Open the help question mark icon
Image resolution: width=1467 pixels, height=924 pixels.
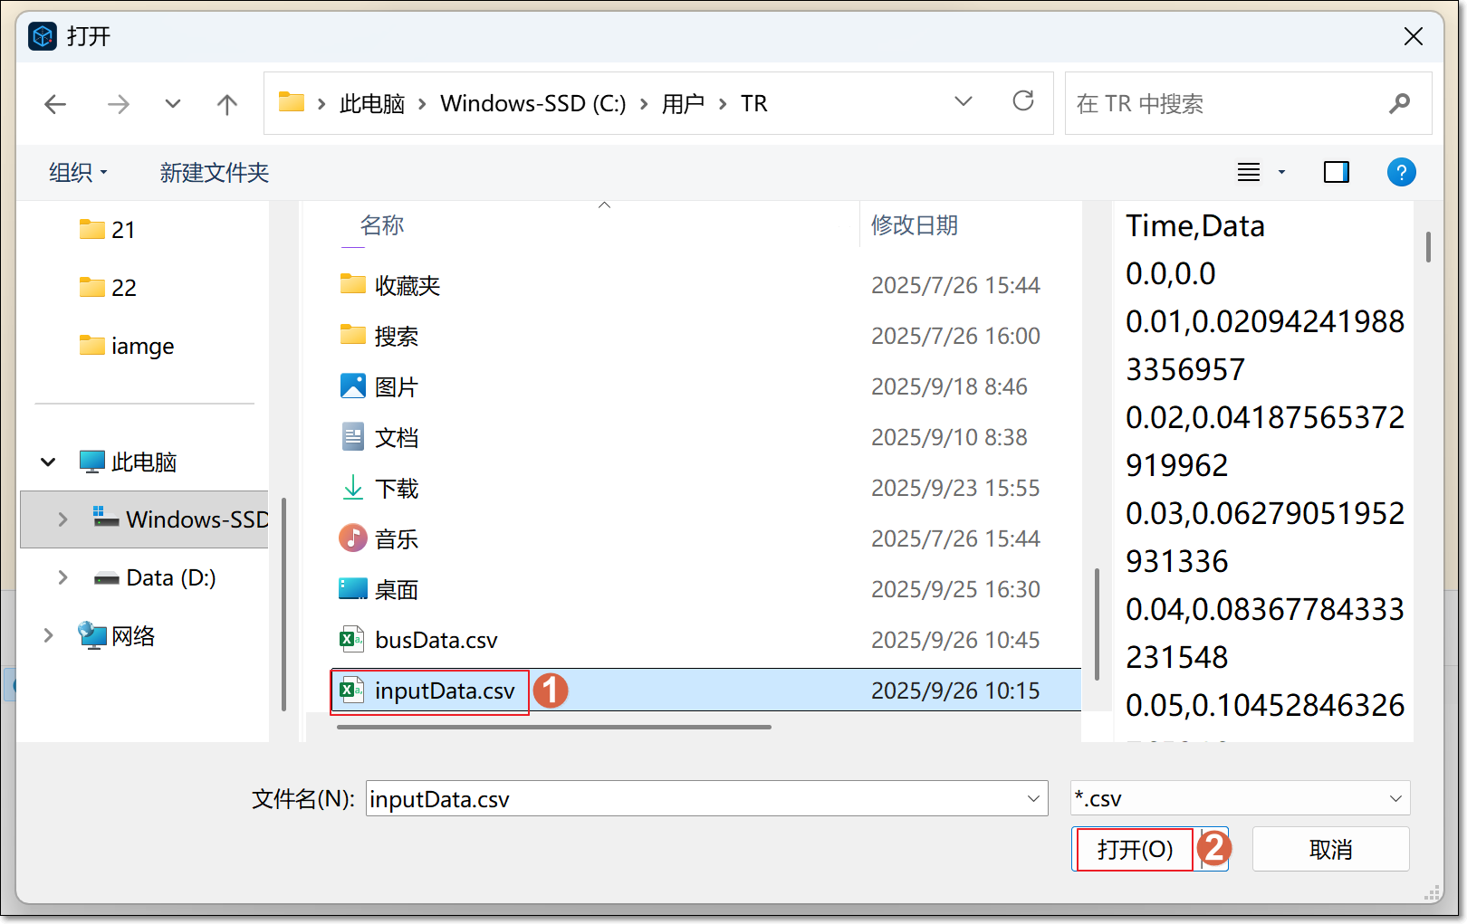pyautogui.click(x=1401, y=172)
